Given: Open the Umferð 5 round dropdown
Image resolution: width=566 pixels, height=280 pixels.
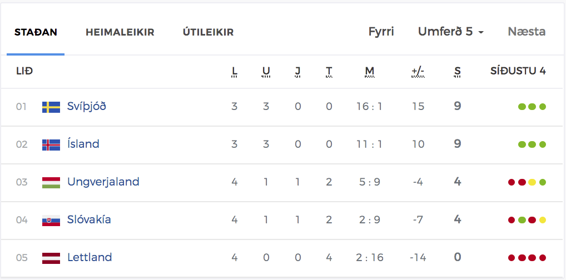Looking at the screenshot, I should pos(450,32).
